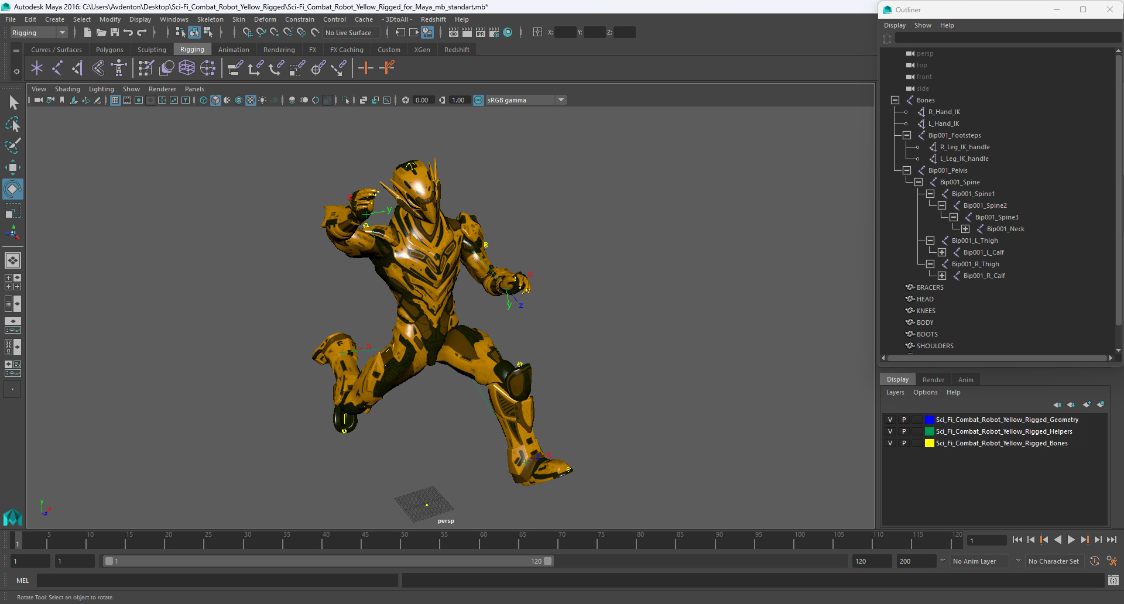Go to end of playback range
This screenshot has width=1124, height=604.
(1112, 540)
